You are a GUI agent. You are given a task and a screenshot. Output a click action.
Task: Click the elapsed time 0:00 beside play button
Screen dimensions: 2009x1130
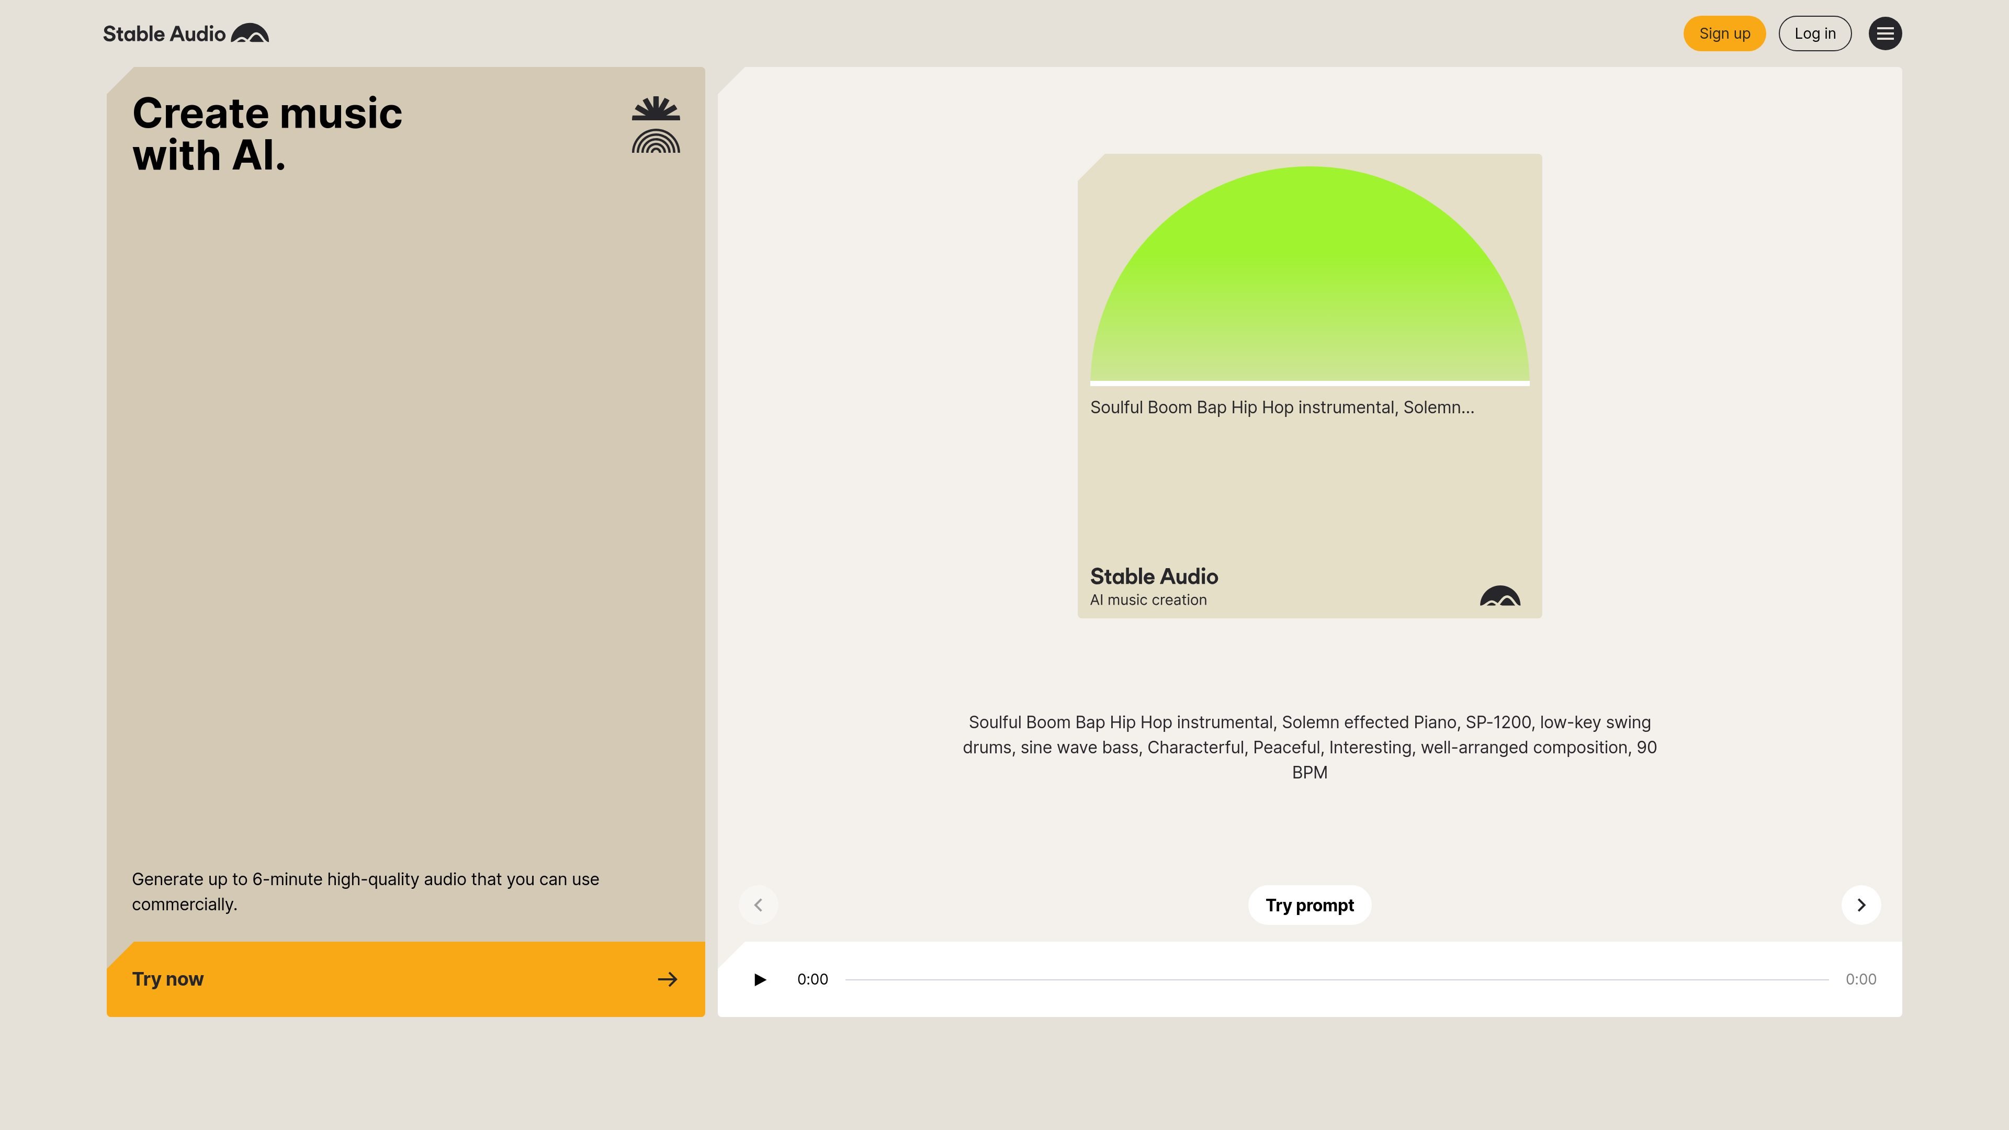coord(812,979)
